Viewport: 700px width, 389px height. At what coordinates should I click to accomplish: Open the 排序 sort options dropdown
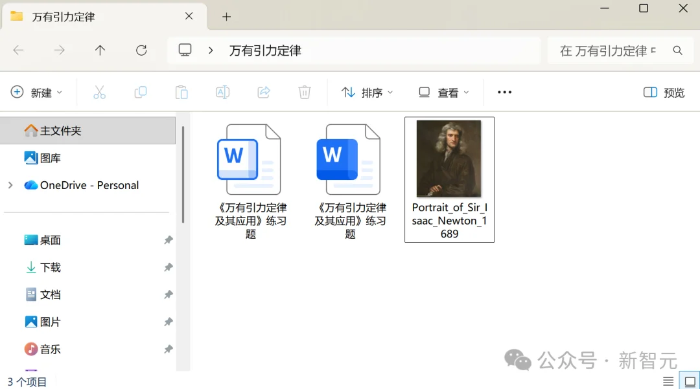pos(367,92)
